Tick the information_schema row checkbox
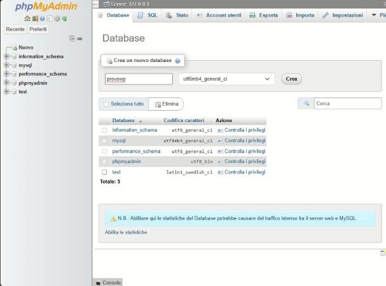The image size is (386, 286). coord(104,130)
